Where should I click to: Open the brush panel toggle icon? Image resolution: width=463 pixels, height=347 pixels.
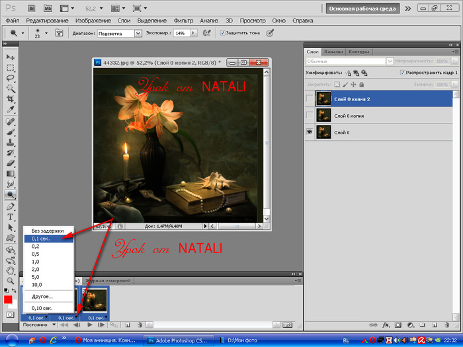[59, 33]
